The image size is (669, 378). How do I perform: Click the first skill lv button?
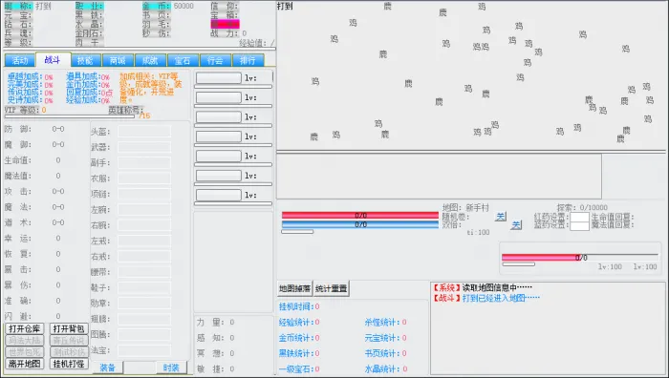[219, 78]
